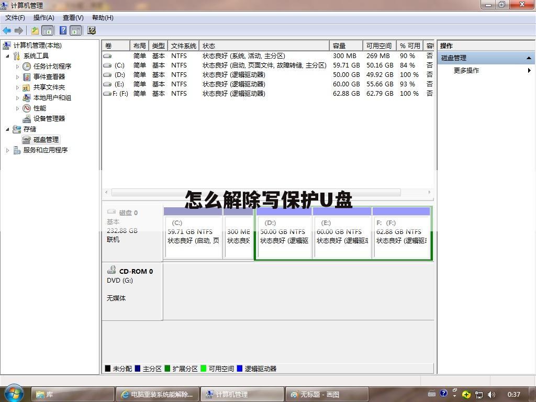The width and height of the screenshot is (536, 402).
Task: Expand the 共享文件夹 node arrow
Action: tap(17, 87)
